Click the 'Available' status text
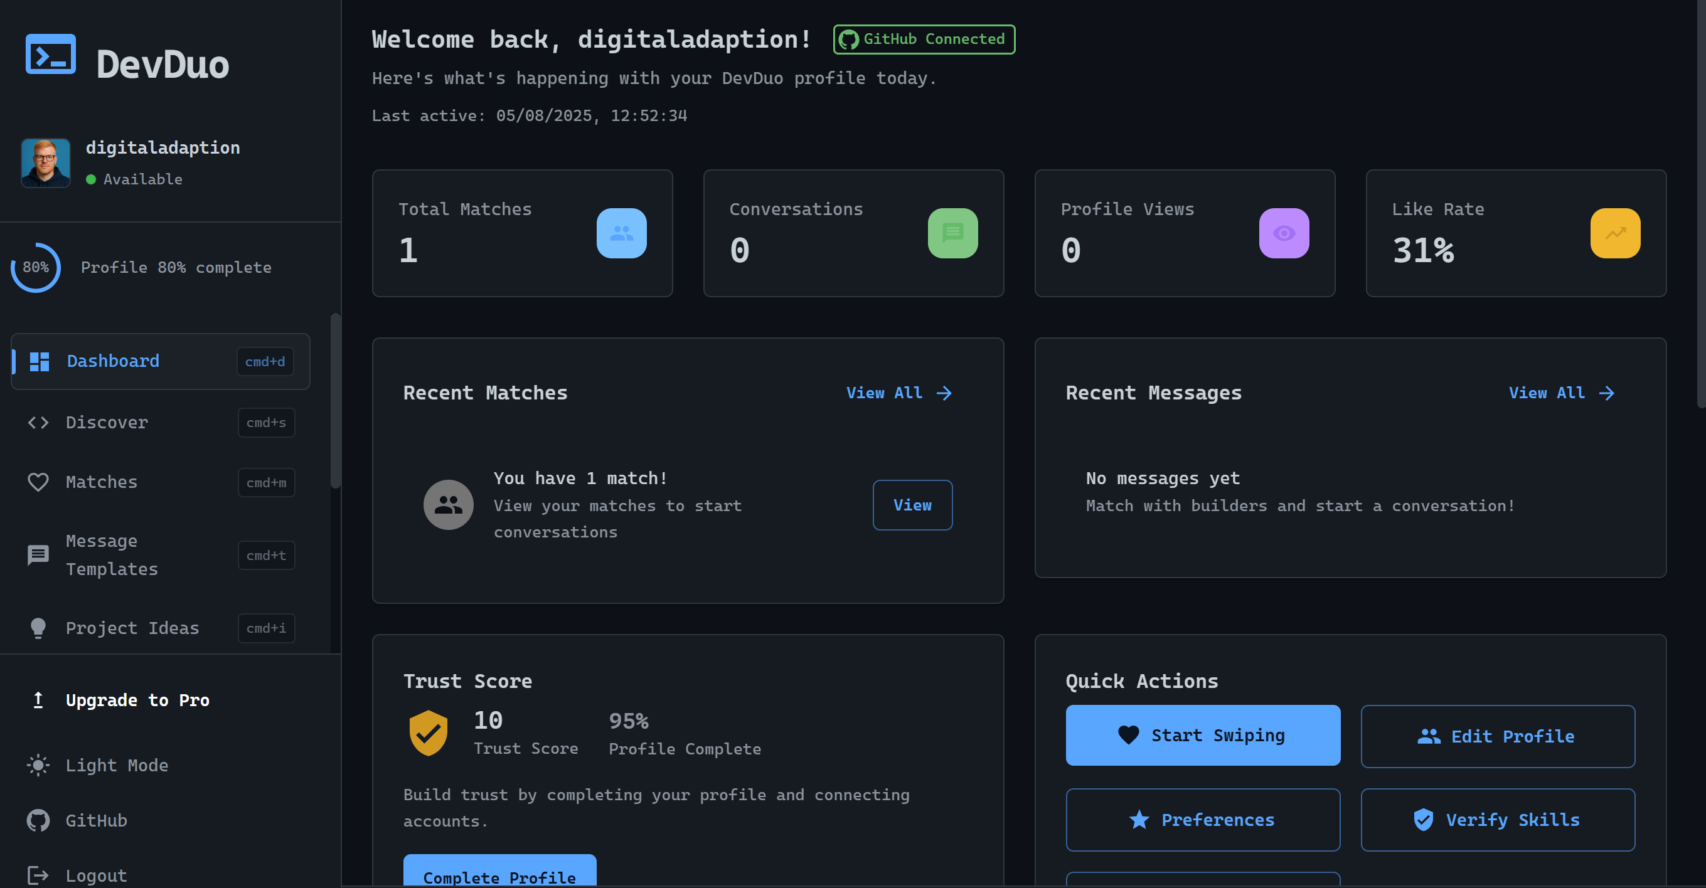Viewport: 1706px width, 888px height. [142, 179]
